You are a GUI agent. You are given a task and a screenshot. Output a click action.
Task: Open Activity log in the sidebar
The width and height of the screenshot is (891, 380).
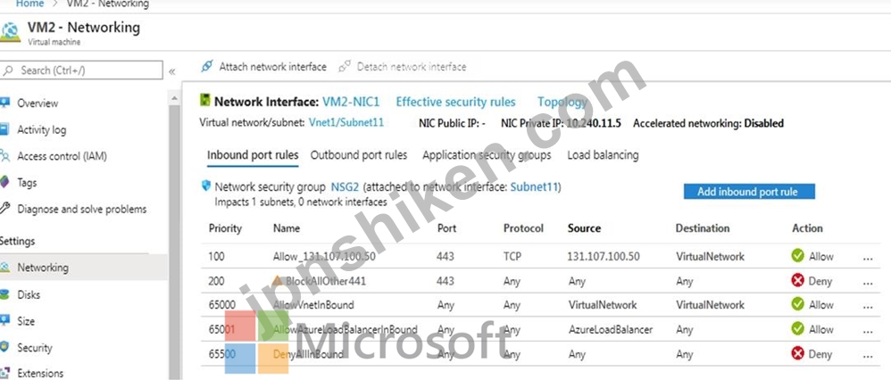click(x=41, y=130)
